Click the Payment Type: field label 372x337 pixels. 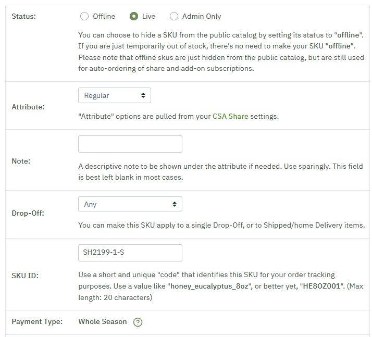tap(37, 321)
